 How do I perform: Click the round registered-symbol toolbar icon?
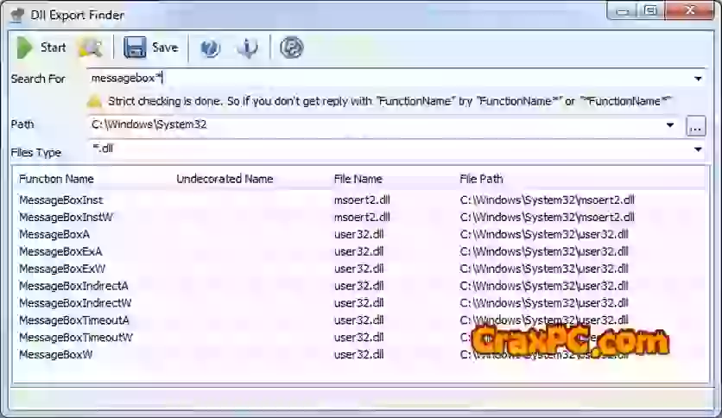click(291, 47)
